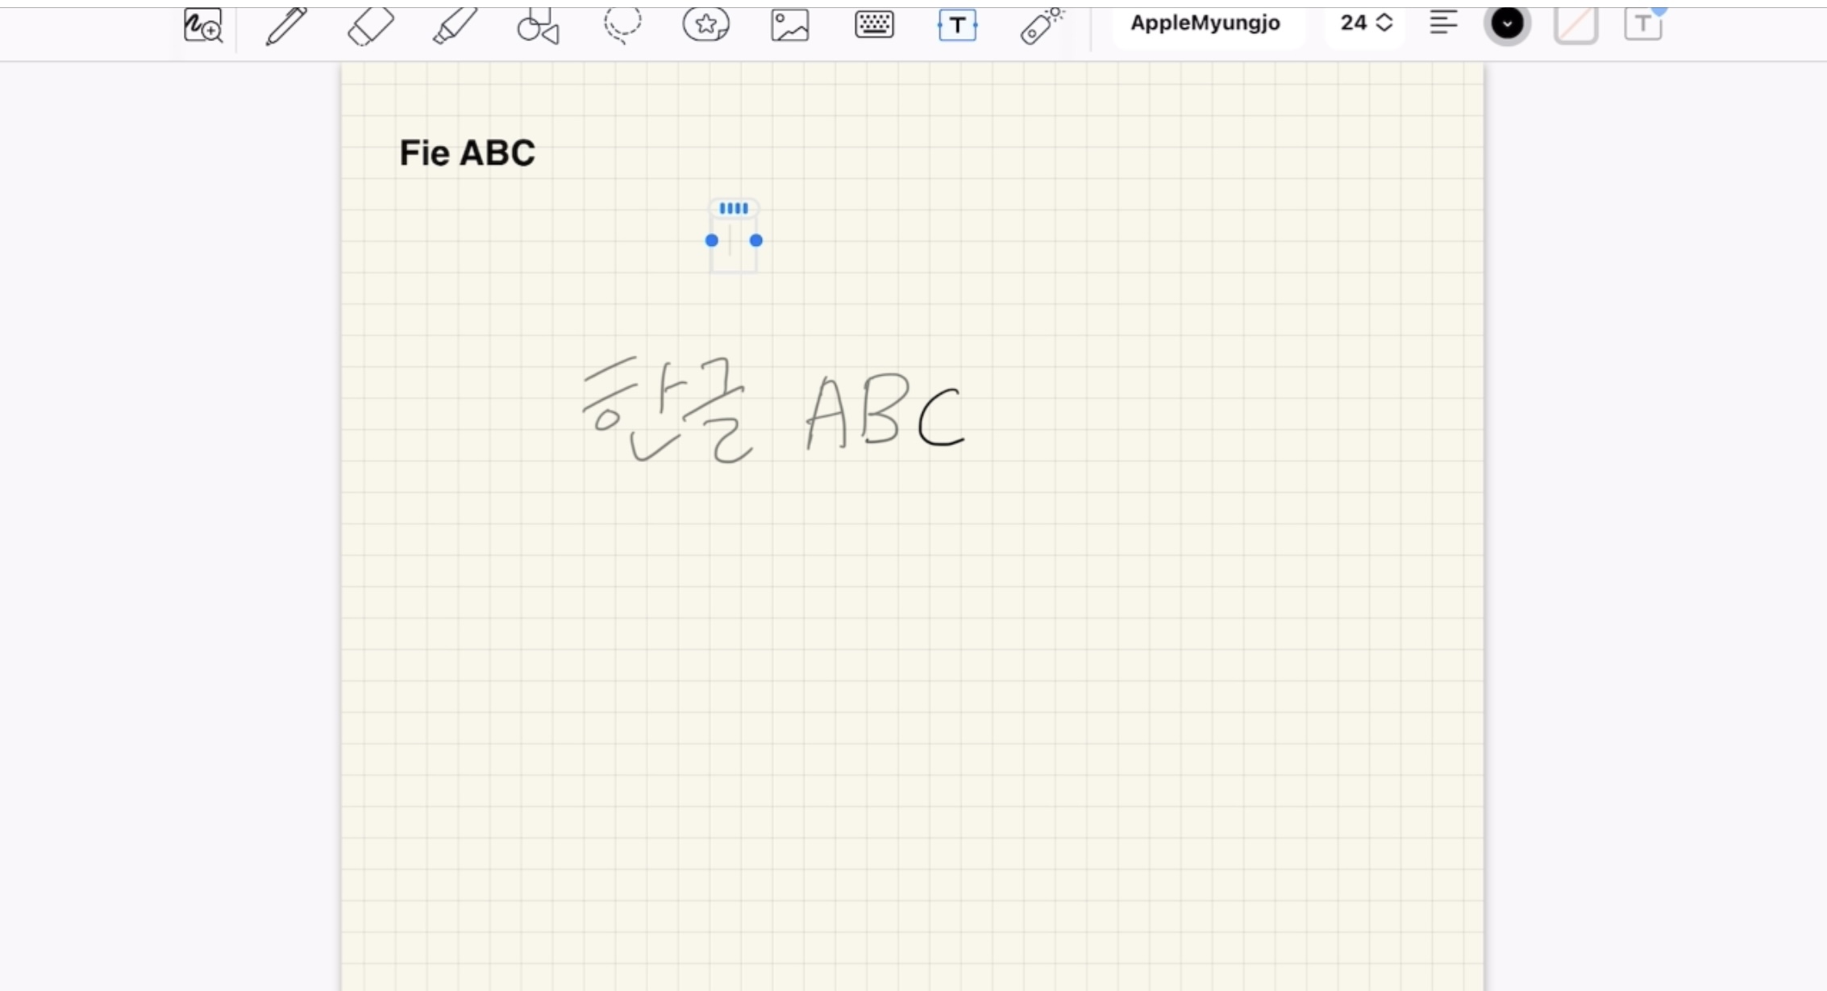
Task: Open the AppleMyungjo font dropdown
Action: pos(1205,23)
